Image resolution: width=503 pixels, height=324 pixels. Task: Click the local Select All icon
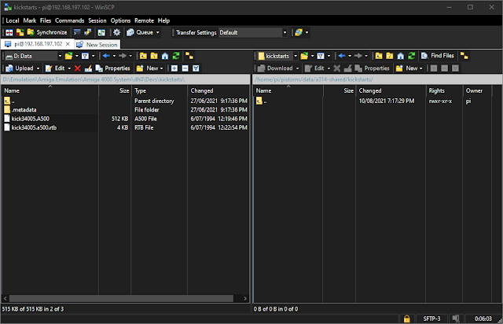pos(196,68)
